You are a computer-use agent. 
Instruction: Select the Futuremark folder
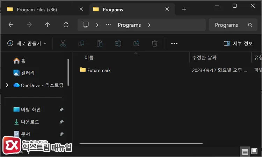(95, 70)
